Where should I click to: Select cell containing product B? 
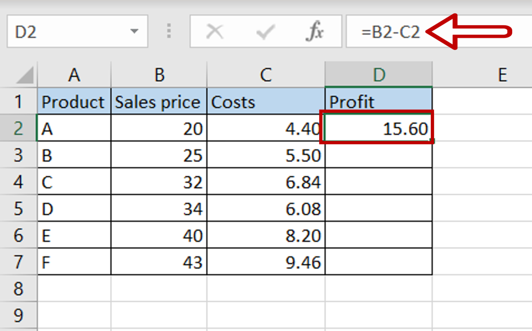click(74, 154)
